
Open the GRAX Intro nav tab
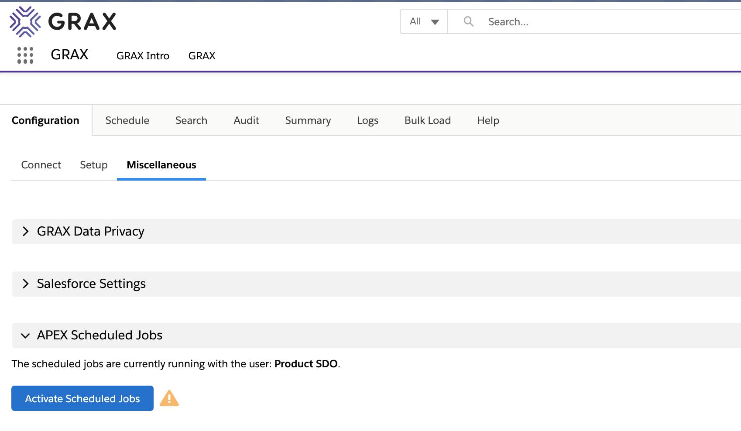[143, 56]
